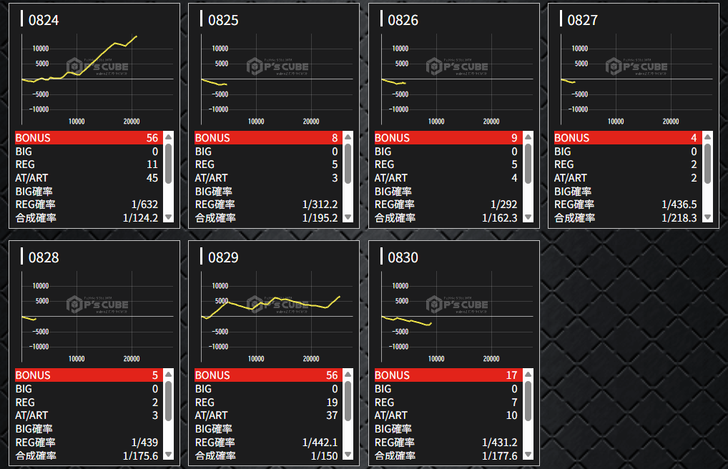Select machine number 0826 title

pos(403,20)
